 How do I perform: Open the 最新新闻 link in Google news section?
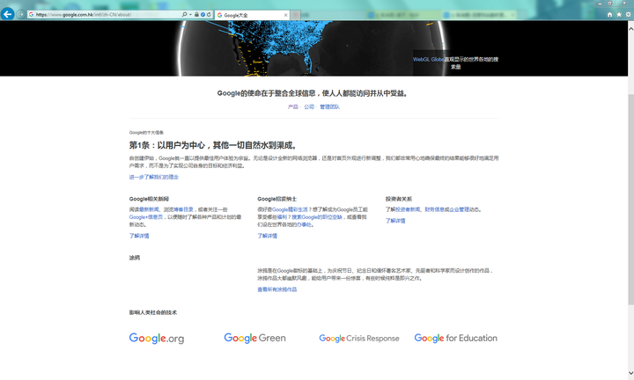pyautogui.click(x=149, y=209)
